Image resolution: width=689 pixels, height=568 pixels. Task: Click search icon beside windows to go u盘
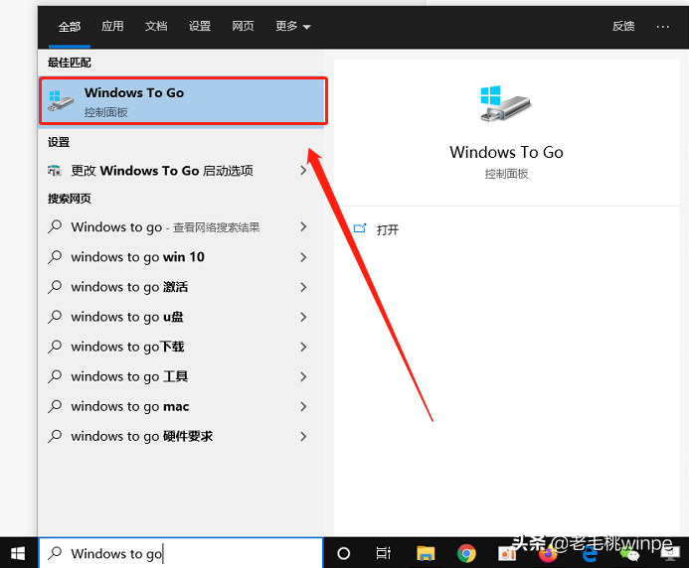55,317
